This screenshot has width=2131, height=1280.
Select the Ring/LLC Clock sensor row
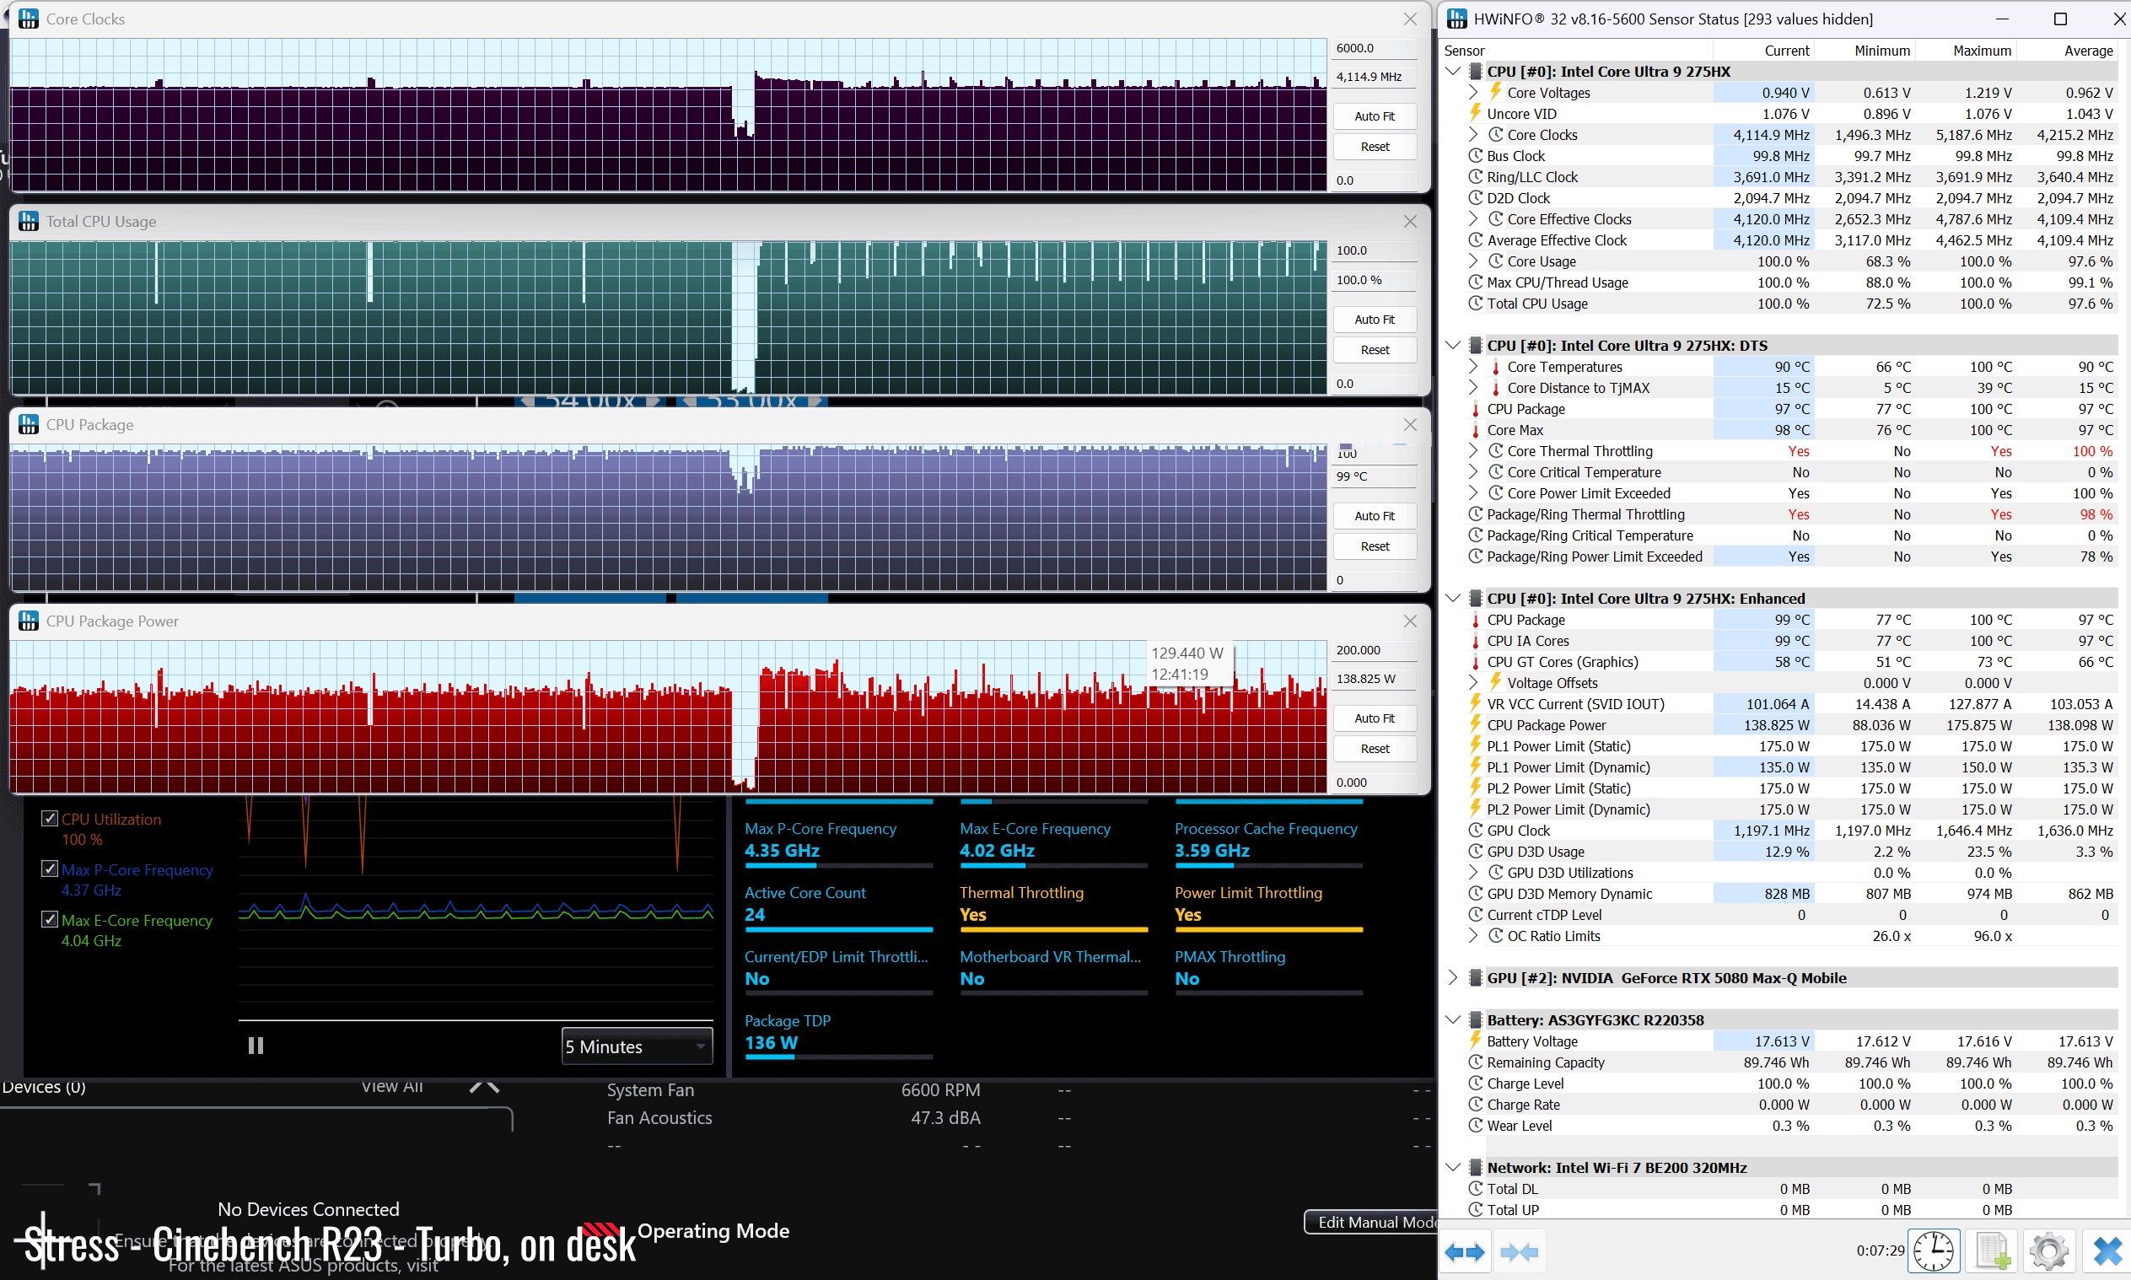pyautogui.click(x=1779, y=177)
